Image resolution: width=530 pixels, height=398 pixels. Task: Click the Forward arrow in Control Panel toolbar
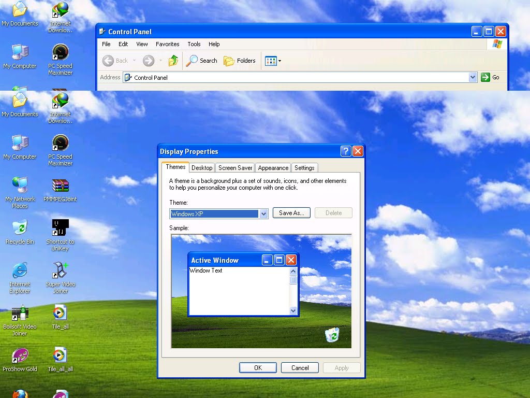(149, 61)
